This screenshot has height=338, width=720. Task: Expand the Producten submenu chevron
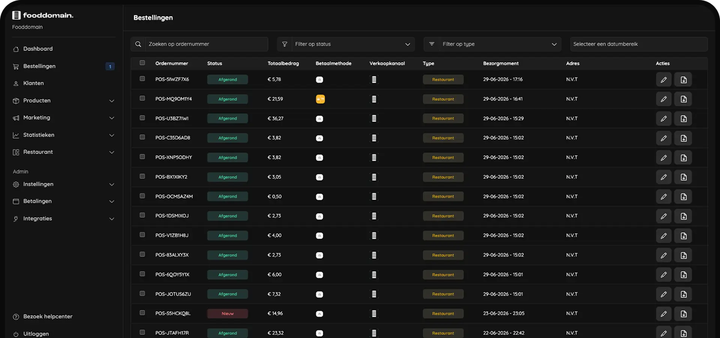tap(111, 101)
